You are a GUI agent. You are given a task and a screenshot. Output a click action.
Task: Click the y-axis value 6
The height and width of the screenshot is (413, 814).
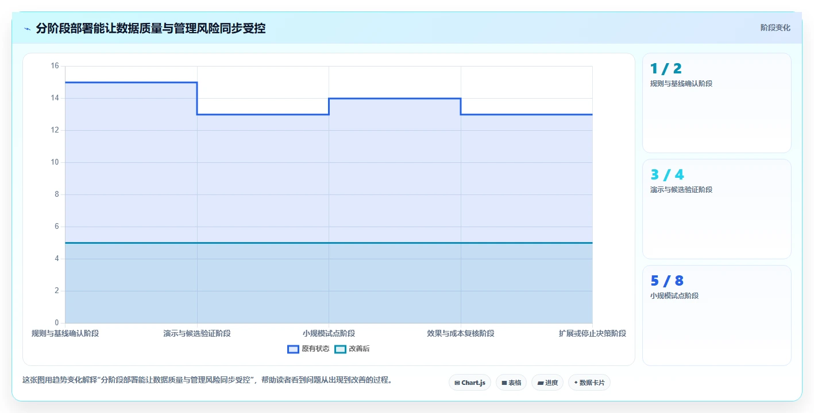pyautogui.click(x=57, y=227)
